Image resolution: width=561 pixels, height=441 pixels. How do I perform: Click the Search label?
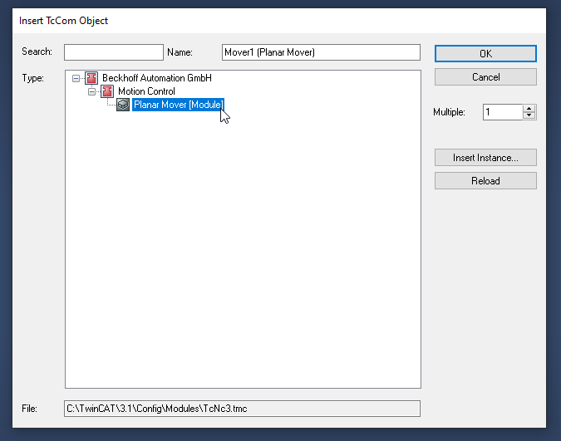[37, 51]
